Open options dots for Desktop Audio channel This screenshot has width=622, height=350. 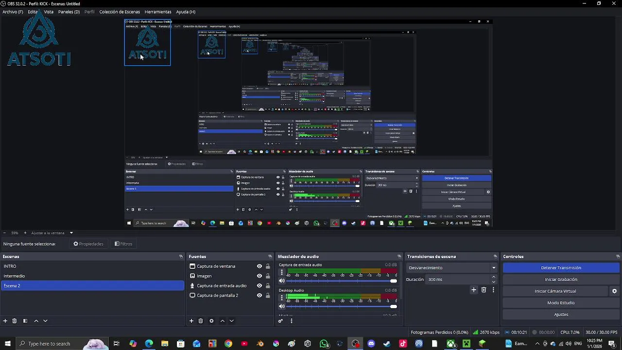pyautogui.click(x=282, y=298)
